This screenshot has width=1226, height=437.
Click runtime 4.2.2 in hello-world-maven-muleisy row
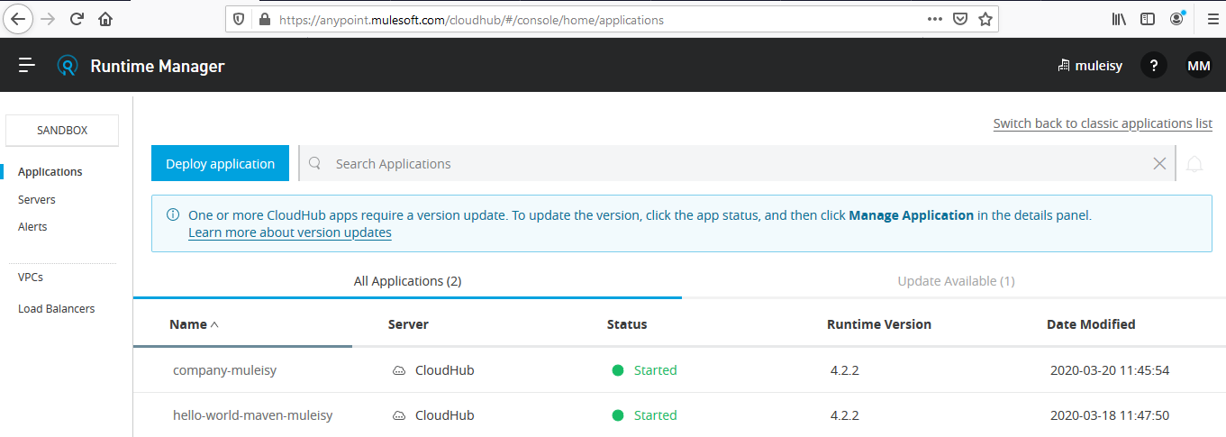pyautogui.click(x=845, y=415)
